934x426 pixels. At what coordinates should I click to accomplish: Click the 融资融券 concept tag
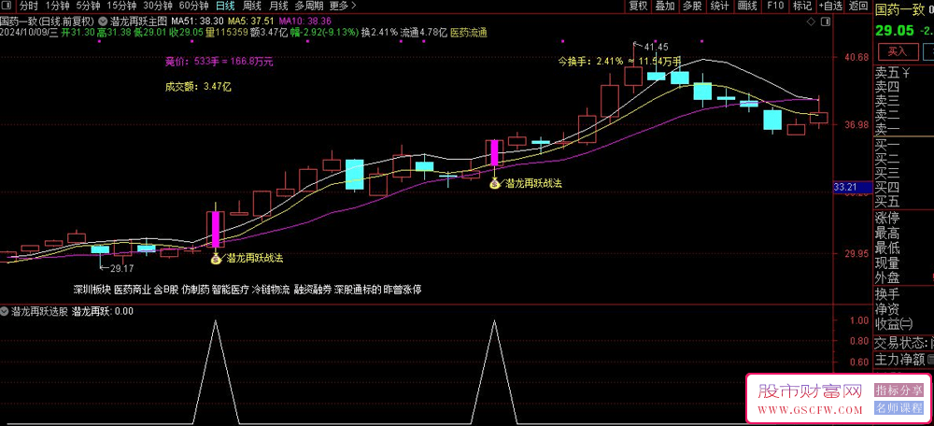[x=312, y=291]
